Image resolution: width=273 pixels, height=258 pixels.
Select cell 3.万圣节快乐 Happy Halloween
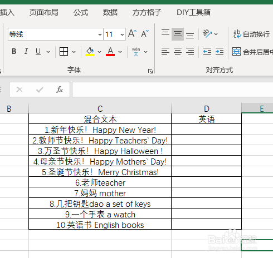pos(100,150)
